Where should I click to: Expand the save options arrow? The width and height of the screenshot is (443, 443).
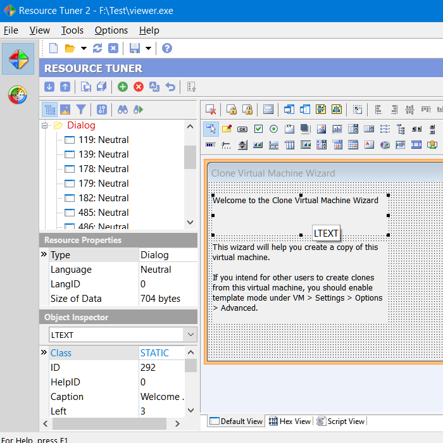pos(148,48)
